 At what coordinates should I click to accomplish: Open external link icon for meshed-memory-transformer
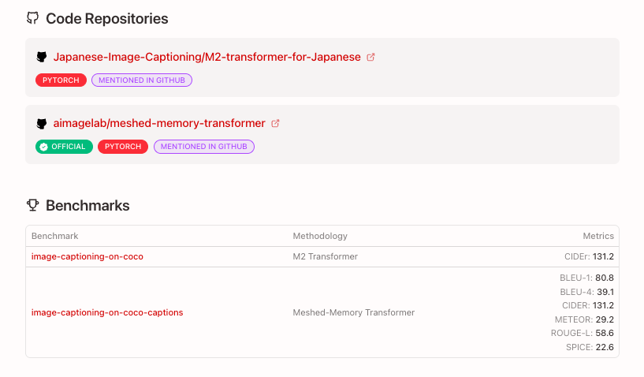click(275, 124)
